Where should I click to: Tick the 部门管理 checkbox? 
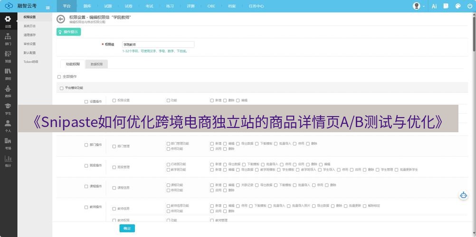click(x=114, y=146)
